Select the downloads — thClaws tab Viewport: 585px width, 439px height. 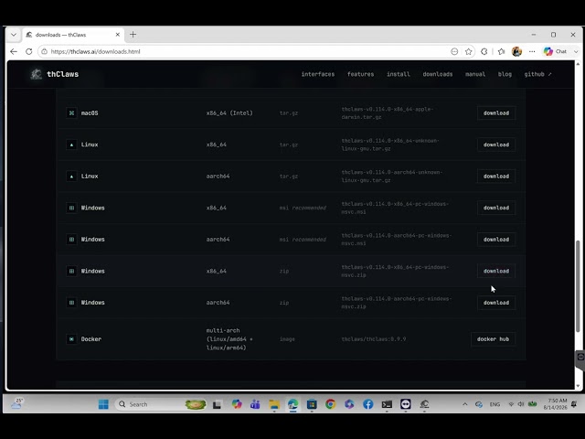[x=73, y=35]
